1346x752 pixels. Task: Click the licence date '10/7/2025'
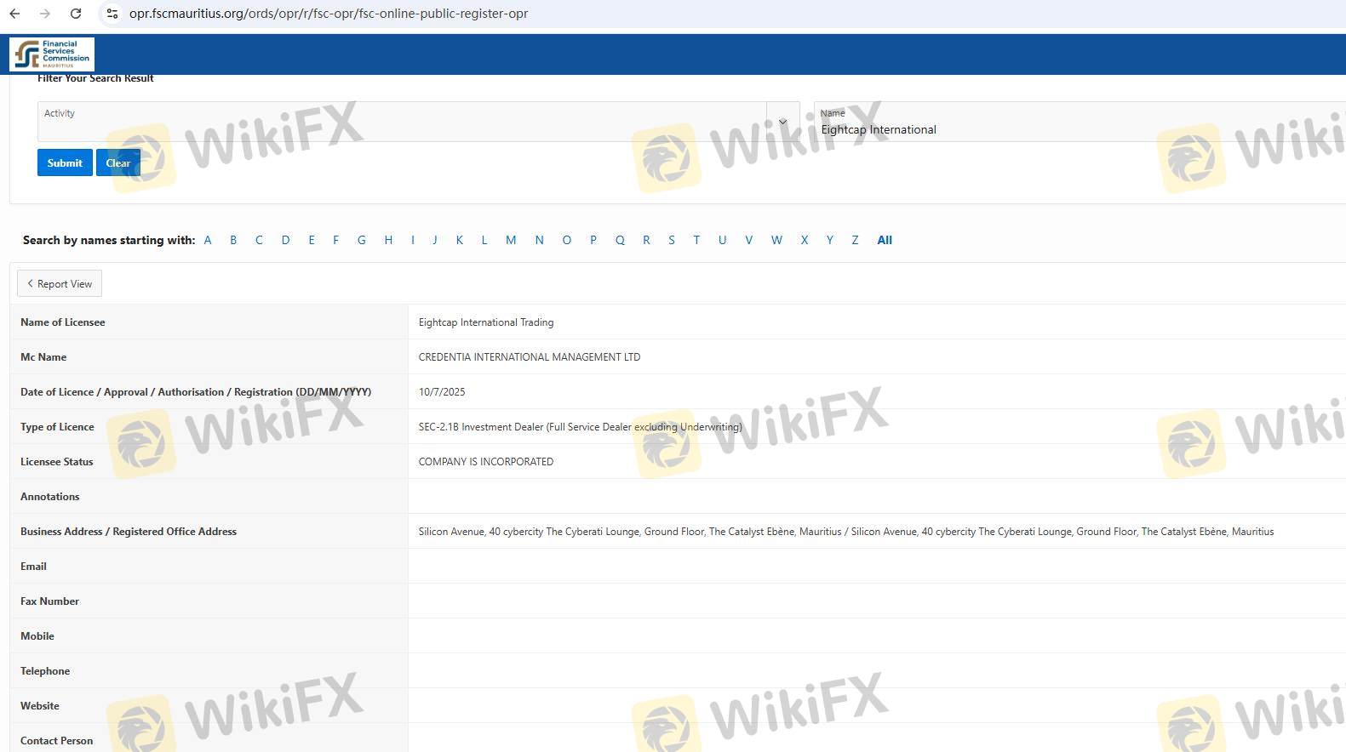(x=442, y=392)
